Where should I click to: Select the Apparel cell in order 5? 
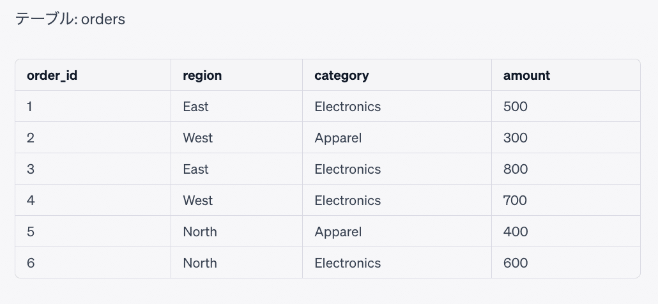(338, 232)
